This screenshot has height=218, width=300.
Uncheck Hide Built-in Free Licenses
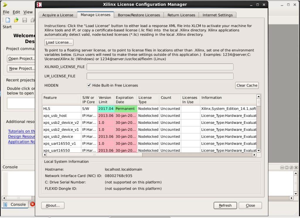point(89,85)
